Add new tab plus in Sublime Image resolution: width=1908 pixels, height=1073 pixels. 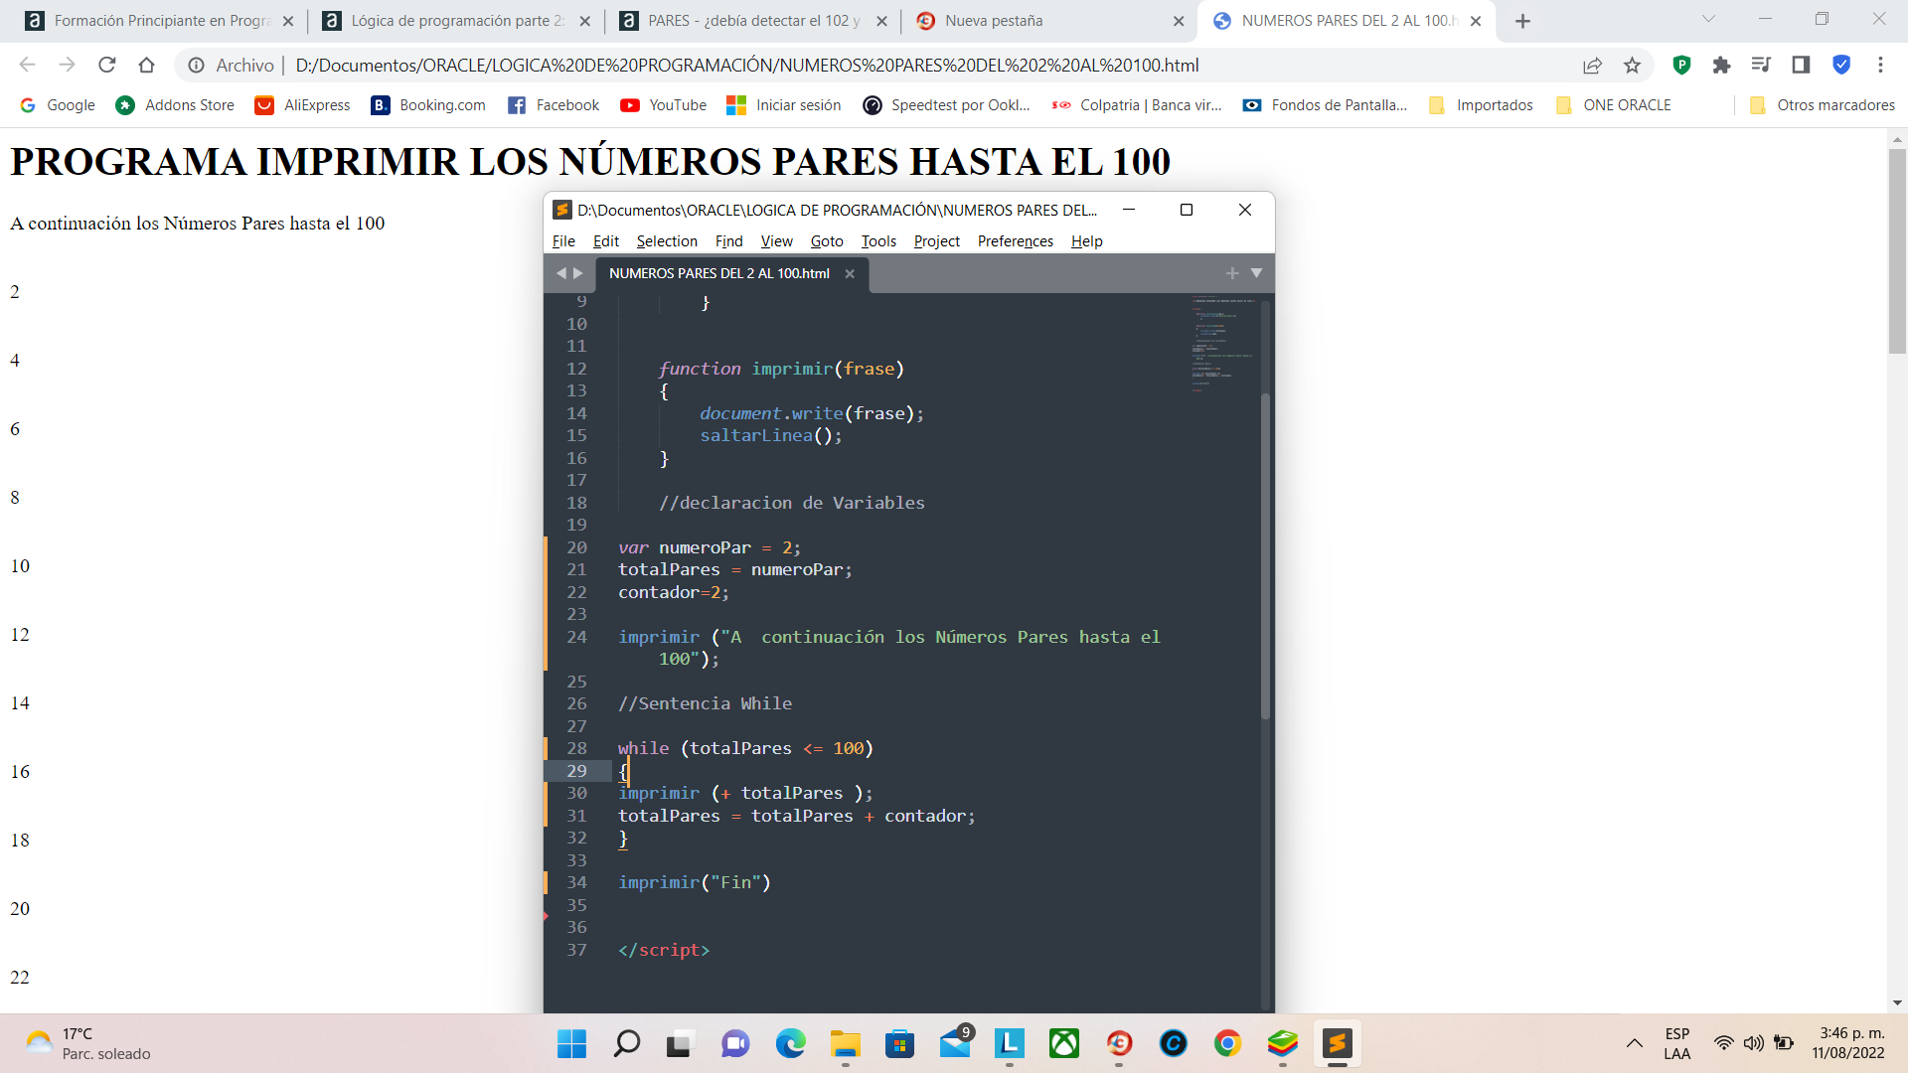tap(1232, 273)
